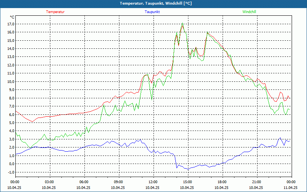The width and height of the screenshot is (307, 192).
Task: Click the 15:00 time axis label
Action: click(x=188, y=182)
